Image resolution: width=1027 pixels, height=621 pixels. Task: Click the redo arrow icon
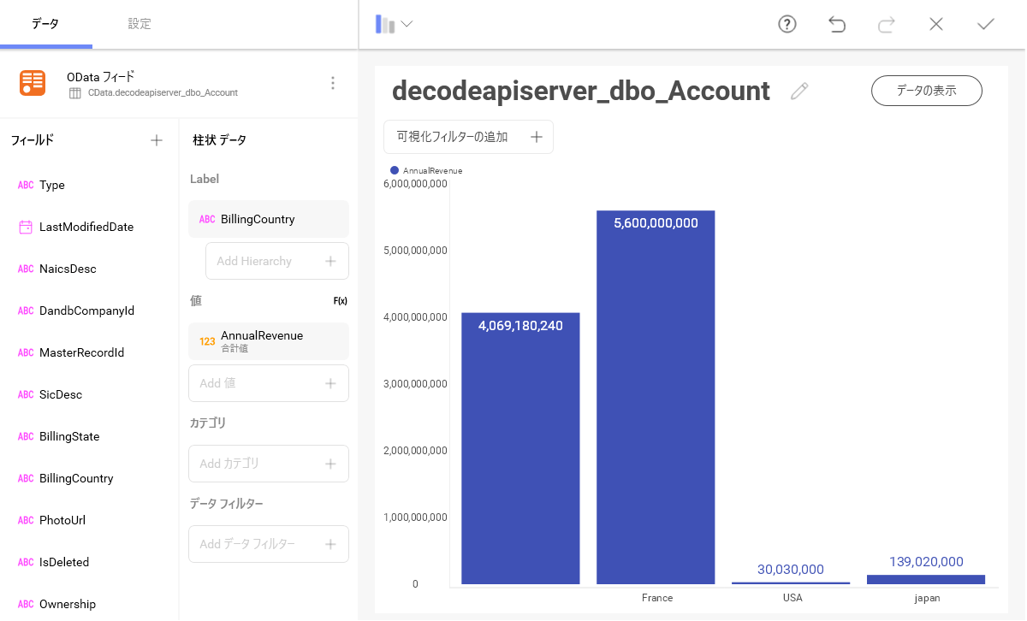[x=886, y=25]
